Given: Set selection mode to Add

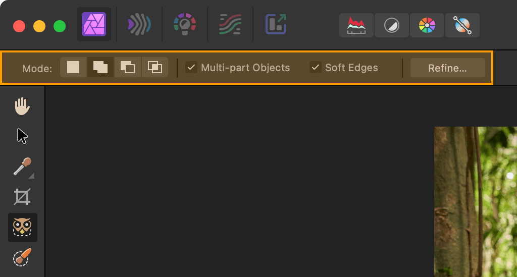Looking at the screenshot, I should pyautogui.click(x=100, y=68).
